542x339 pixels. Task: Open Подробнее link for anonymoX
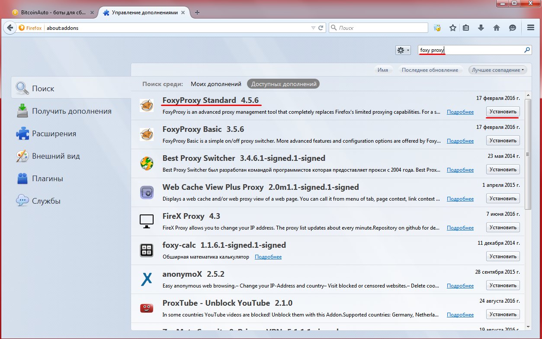460,286
